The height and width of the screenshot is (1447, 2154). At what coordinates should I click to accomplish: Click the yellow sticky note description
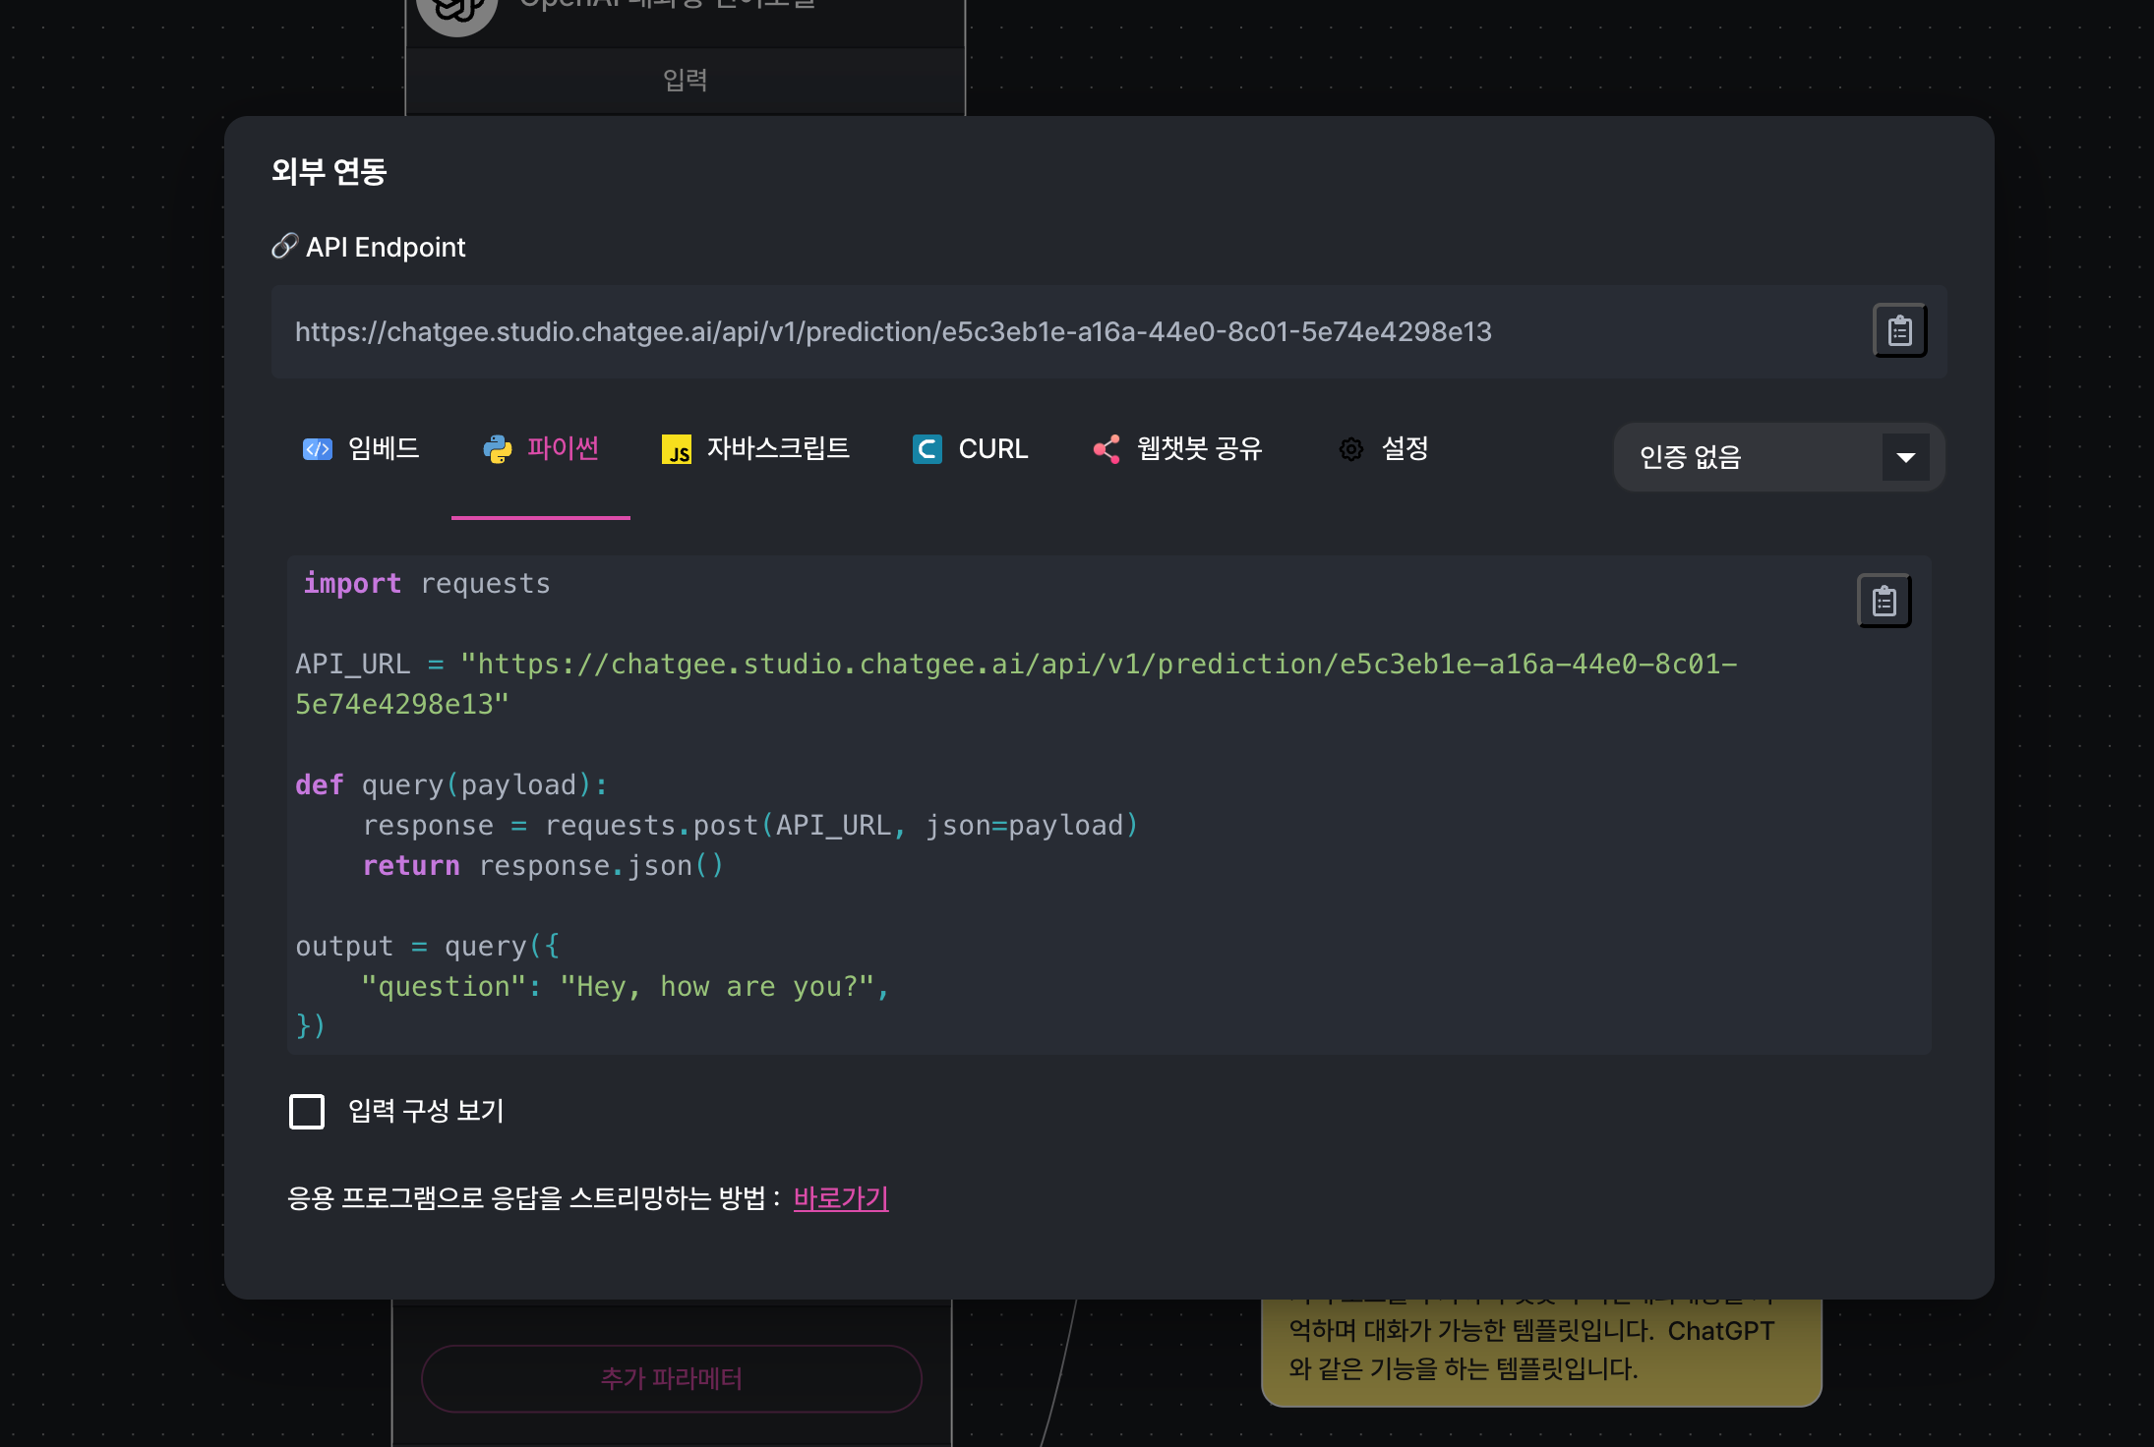1540,1350
